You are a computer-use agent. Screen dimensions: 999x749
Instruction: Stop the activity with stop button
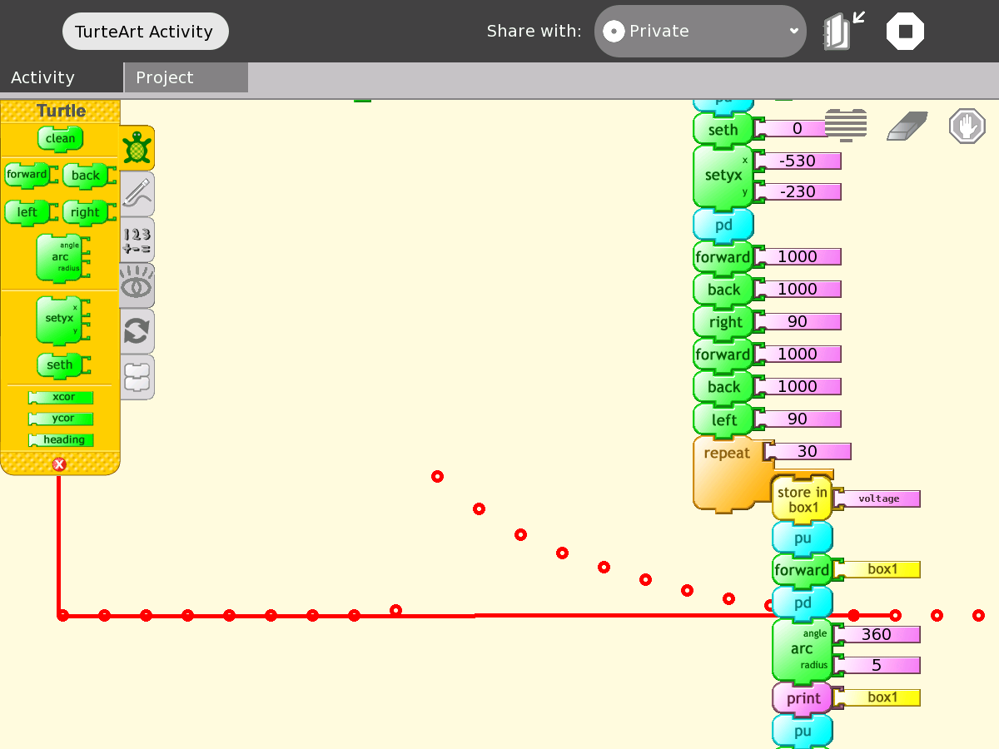pyautogui.click(x=905, y=32)
